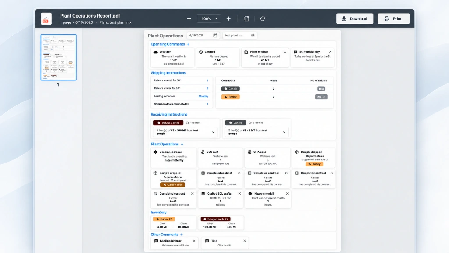Open filter options for test plant mx

coord(253,35)
